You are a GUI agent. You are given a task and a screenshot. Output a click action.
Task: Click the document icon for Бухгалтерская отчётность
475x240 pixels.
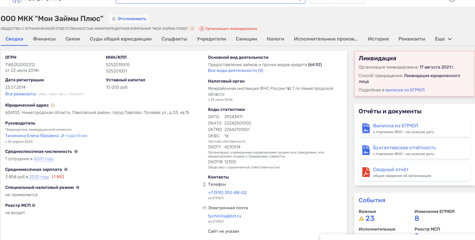click(x=366, y=150)
